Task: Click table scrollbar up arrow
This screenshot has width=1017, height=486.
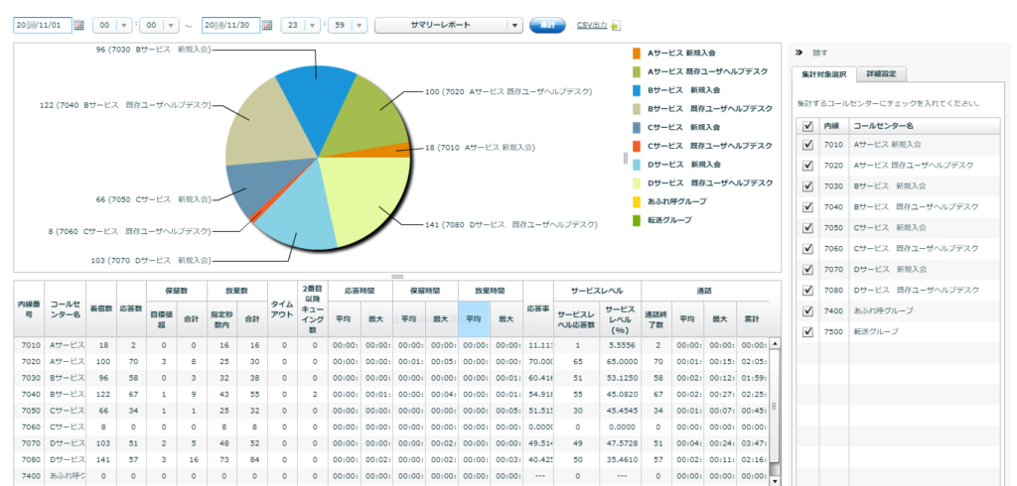Action: (x=774, y=343)
